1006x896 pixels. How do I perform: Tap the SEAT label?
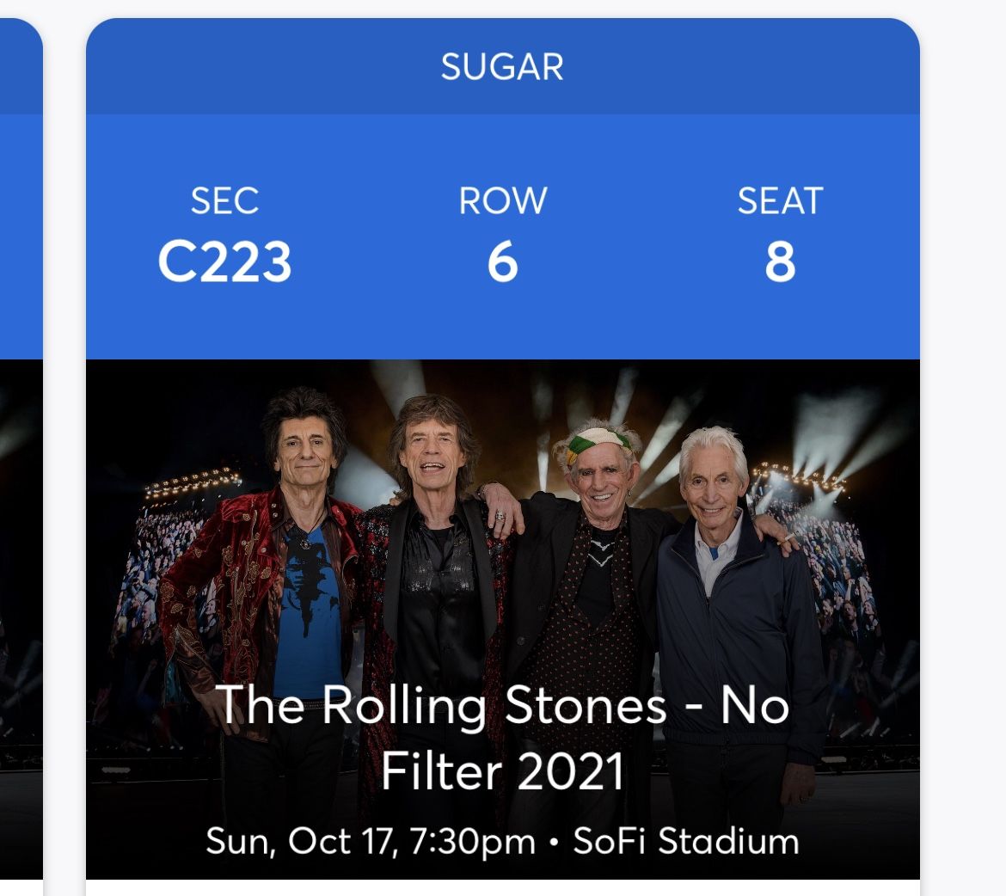tap(780, 201)
